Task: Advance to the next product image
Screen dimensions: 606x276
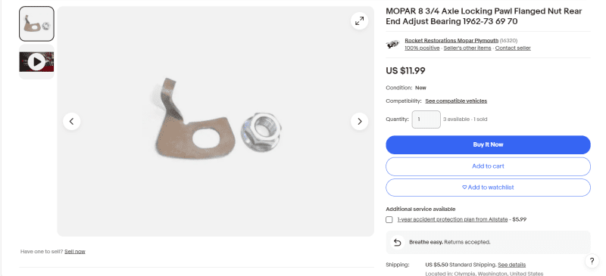Action: coord(359,121)
